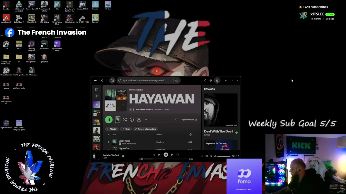The image size is (346, 194).
Task: Seek within the song progress bar
Action: click(166, 159)
